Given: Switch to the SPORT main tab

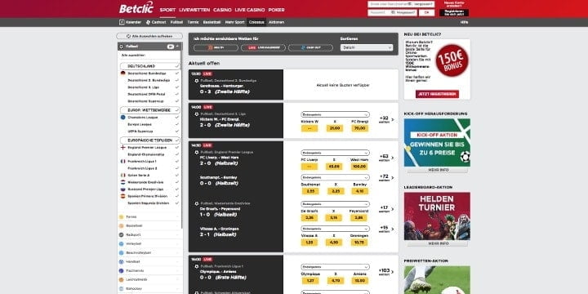Looking at the screenshot, I should [167, 10].
